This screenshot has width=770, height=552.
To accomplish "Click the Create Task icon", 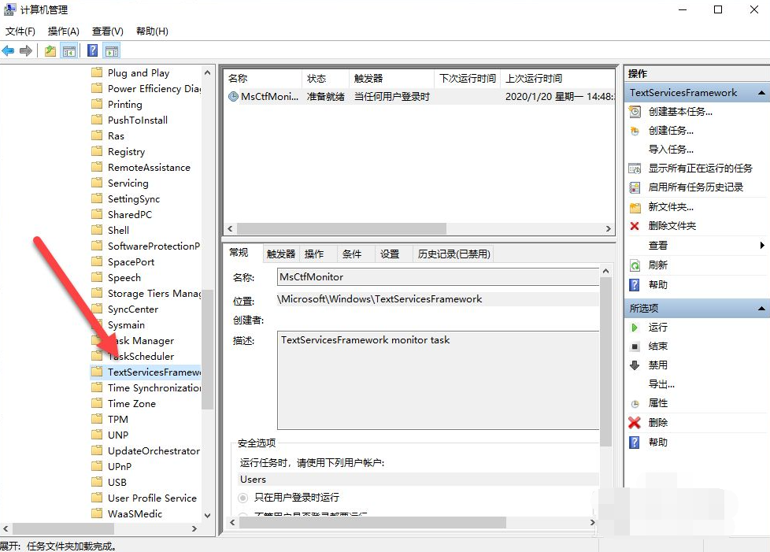I will pyautogui.click(x=634, y=131).
